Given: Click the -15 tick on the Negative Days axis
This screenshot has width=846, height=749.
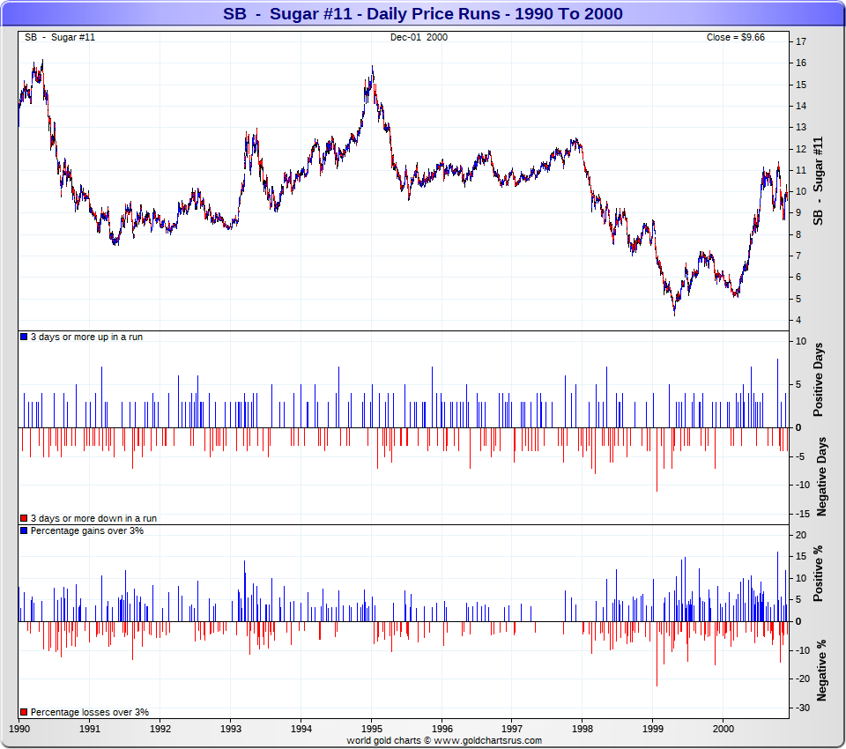Looking at the screenshot, I should (803, 514).
